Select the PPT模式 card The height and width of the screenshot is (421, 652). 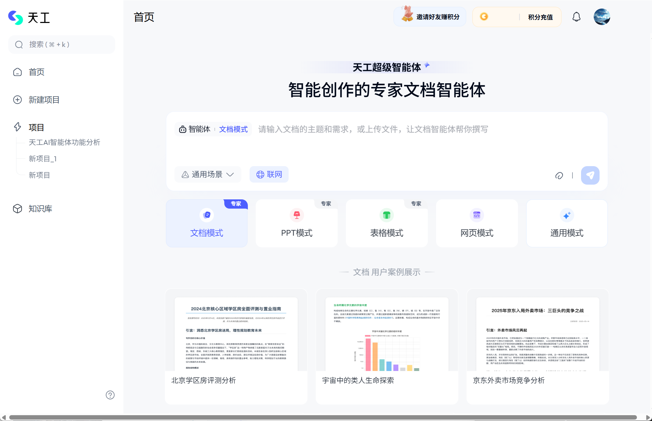pyautogui.click(x=296, y=223)
